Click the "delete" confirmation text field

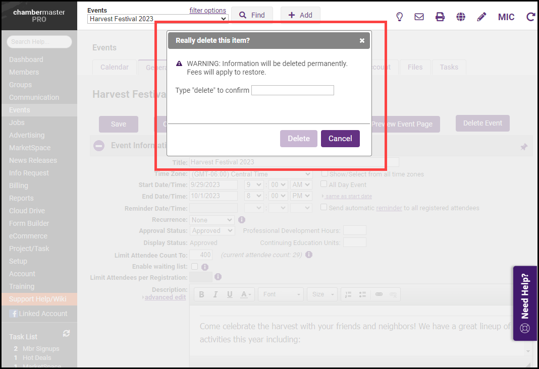pos(293,90)
